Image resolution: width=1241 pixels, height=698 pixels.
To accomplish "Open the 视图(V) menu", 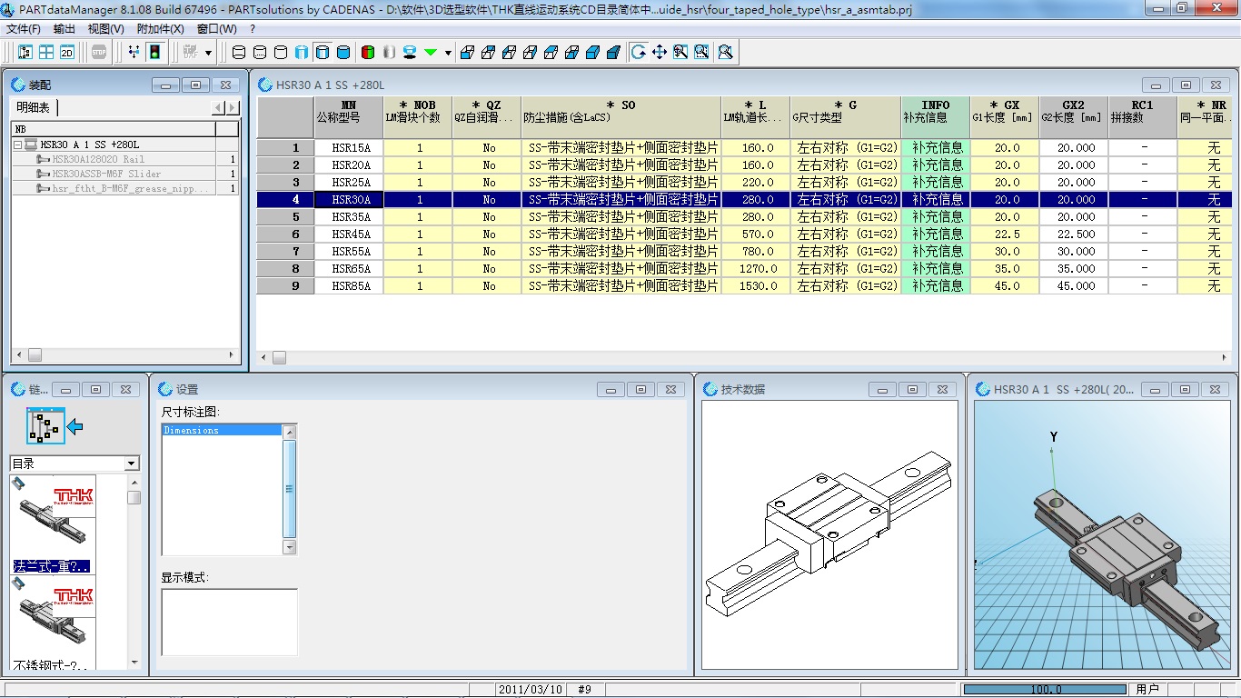I will 106,29.
